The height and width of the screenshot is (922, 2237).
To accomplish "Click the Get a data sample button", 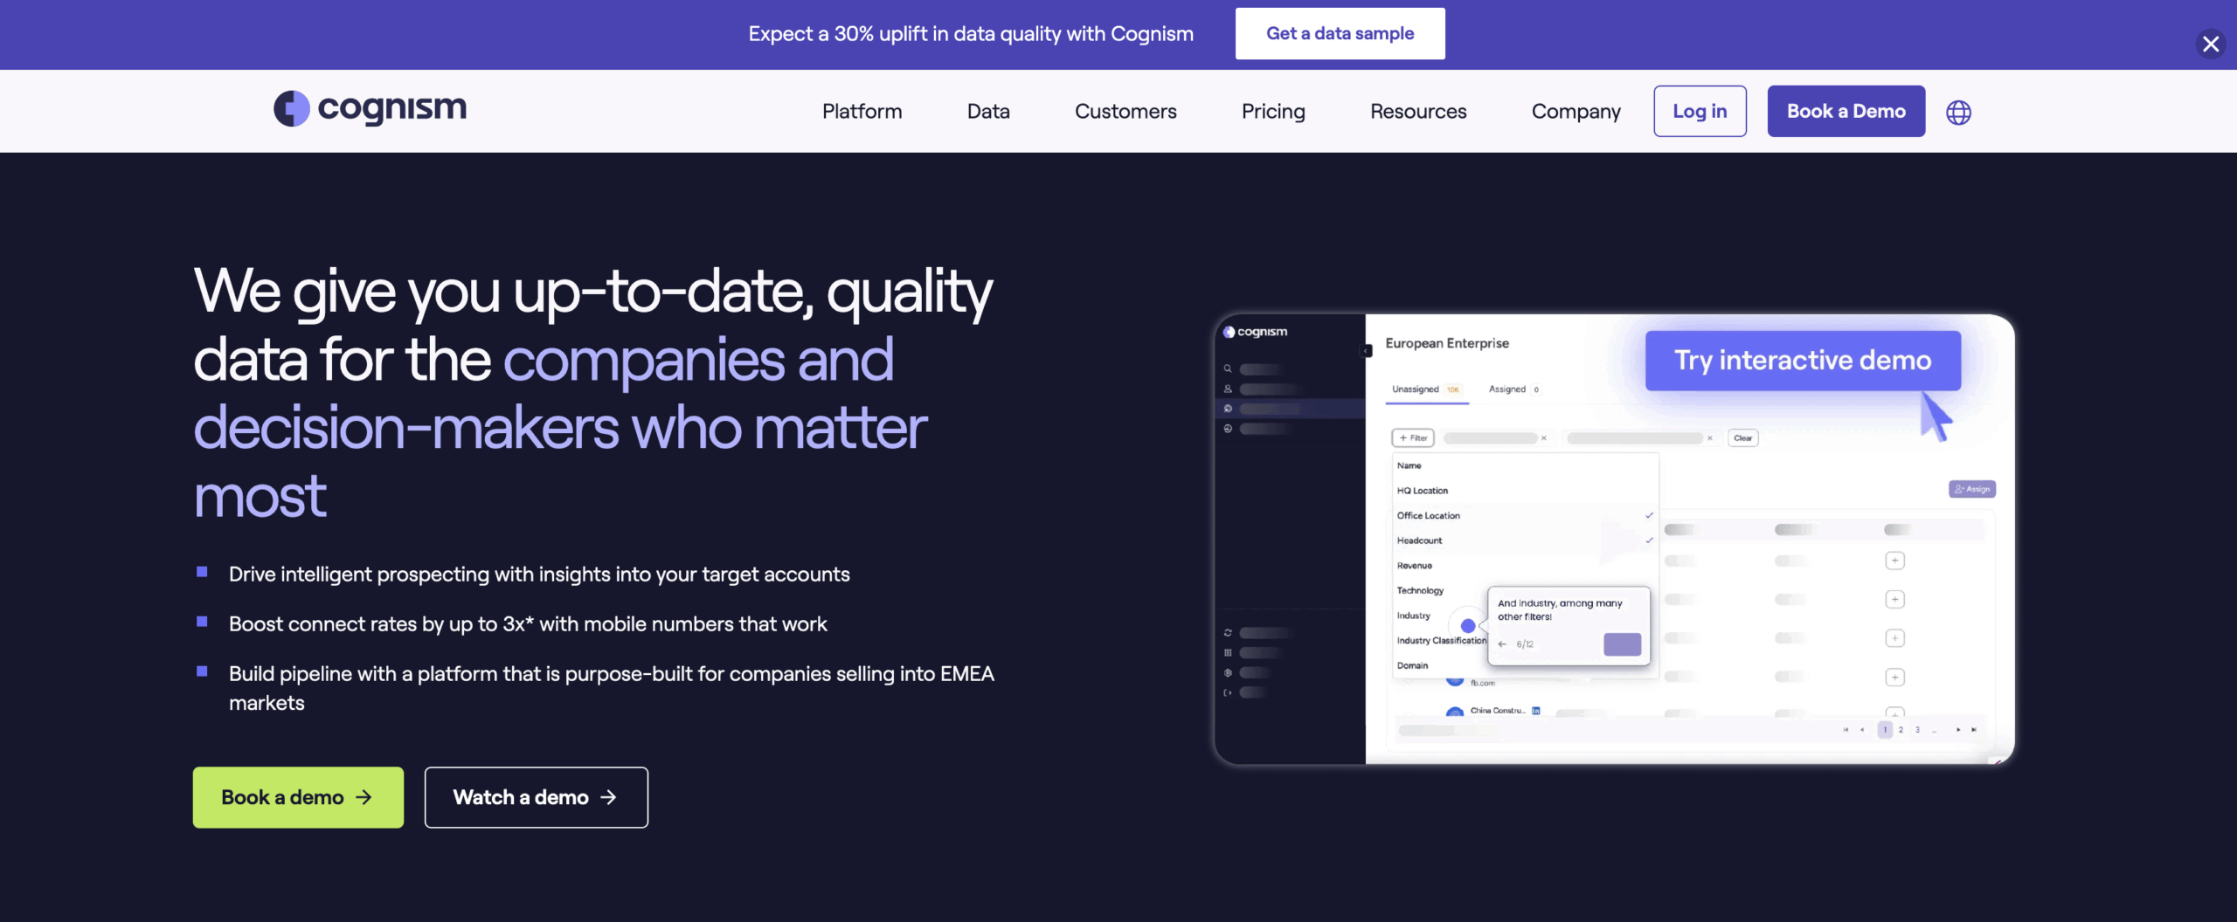I will (1339, 33).
